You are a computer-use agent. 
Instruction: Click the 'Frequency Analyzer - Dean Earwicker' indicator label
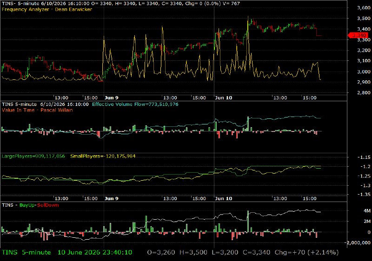[47, 9]
